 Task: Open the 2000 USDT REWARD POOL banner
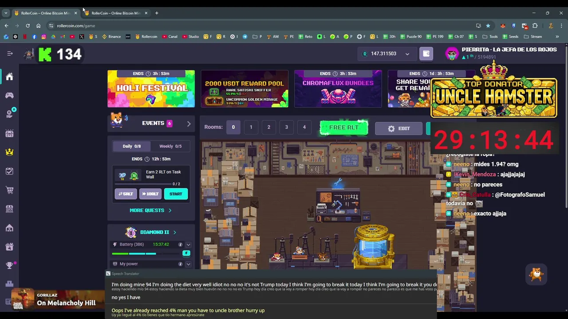point(245,89)
